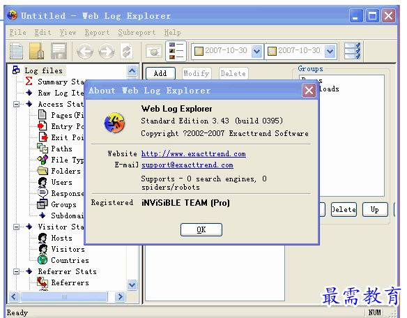Screen dimensions: 407x318
Task: Click the Entry Points red arrow icon
Action: click(x=43, y=126)
